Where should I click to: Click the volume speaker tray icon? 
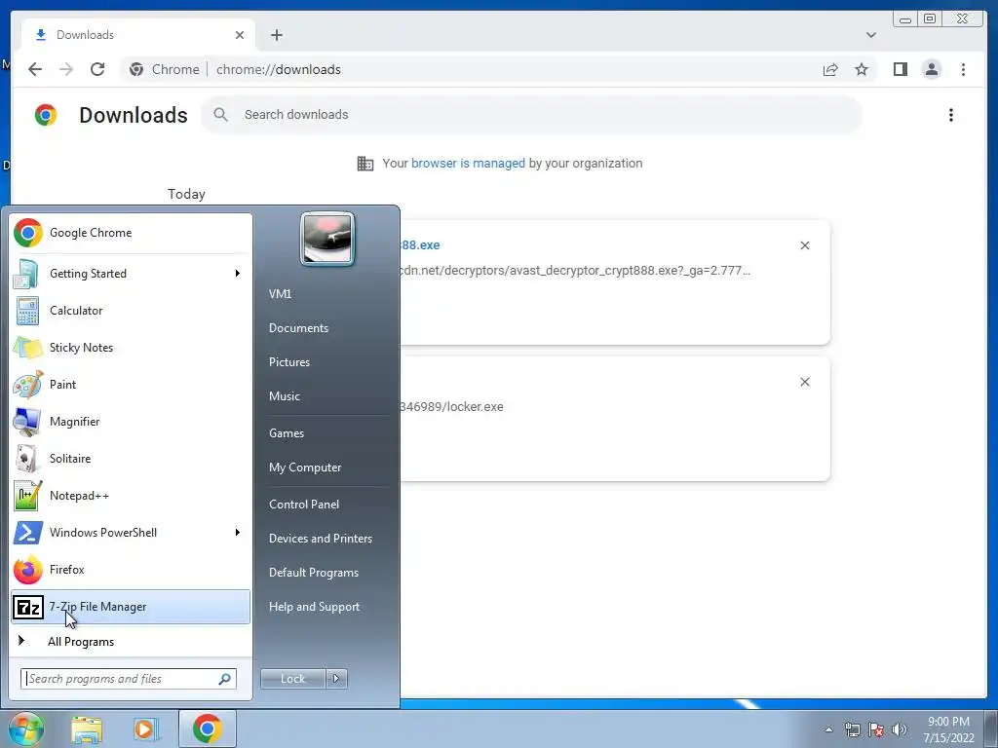900,729
